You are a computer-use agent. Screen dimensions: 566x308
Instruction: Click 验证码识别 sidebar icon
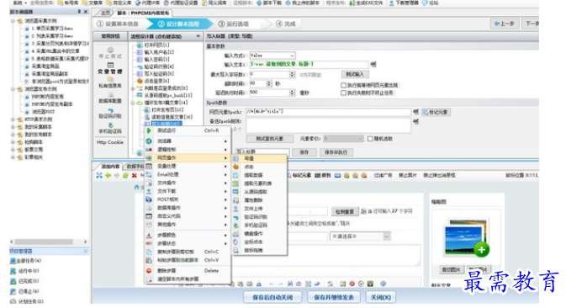point(110,110)
